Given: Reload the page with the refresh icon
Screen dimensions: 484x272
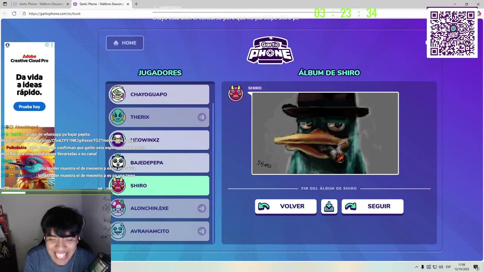Looking at the screenshot, I should 14,14.
